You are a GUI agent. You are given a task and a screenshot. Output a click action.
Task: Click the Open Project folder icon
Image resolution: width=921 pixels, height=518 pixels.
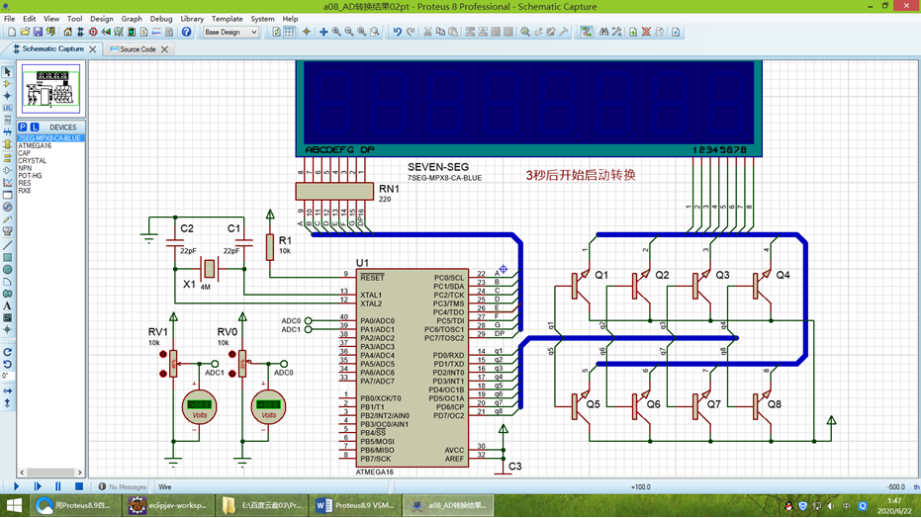[25, 32]
